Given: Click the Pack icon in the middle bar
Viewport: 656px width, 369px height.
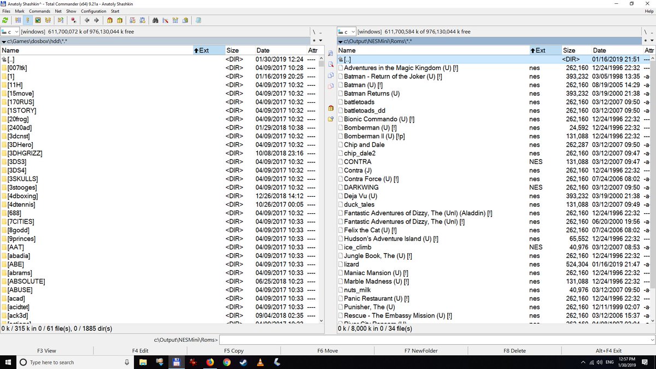Looking at the screenshot, I should (330, 108).
